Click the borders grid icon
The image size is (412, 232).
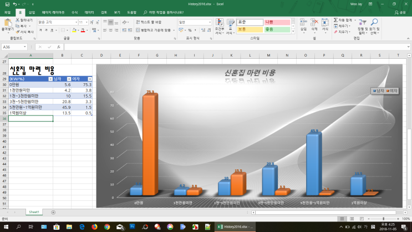pyautogui.click(x=63, y=31)
